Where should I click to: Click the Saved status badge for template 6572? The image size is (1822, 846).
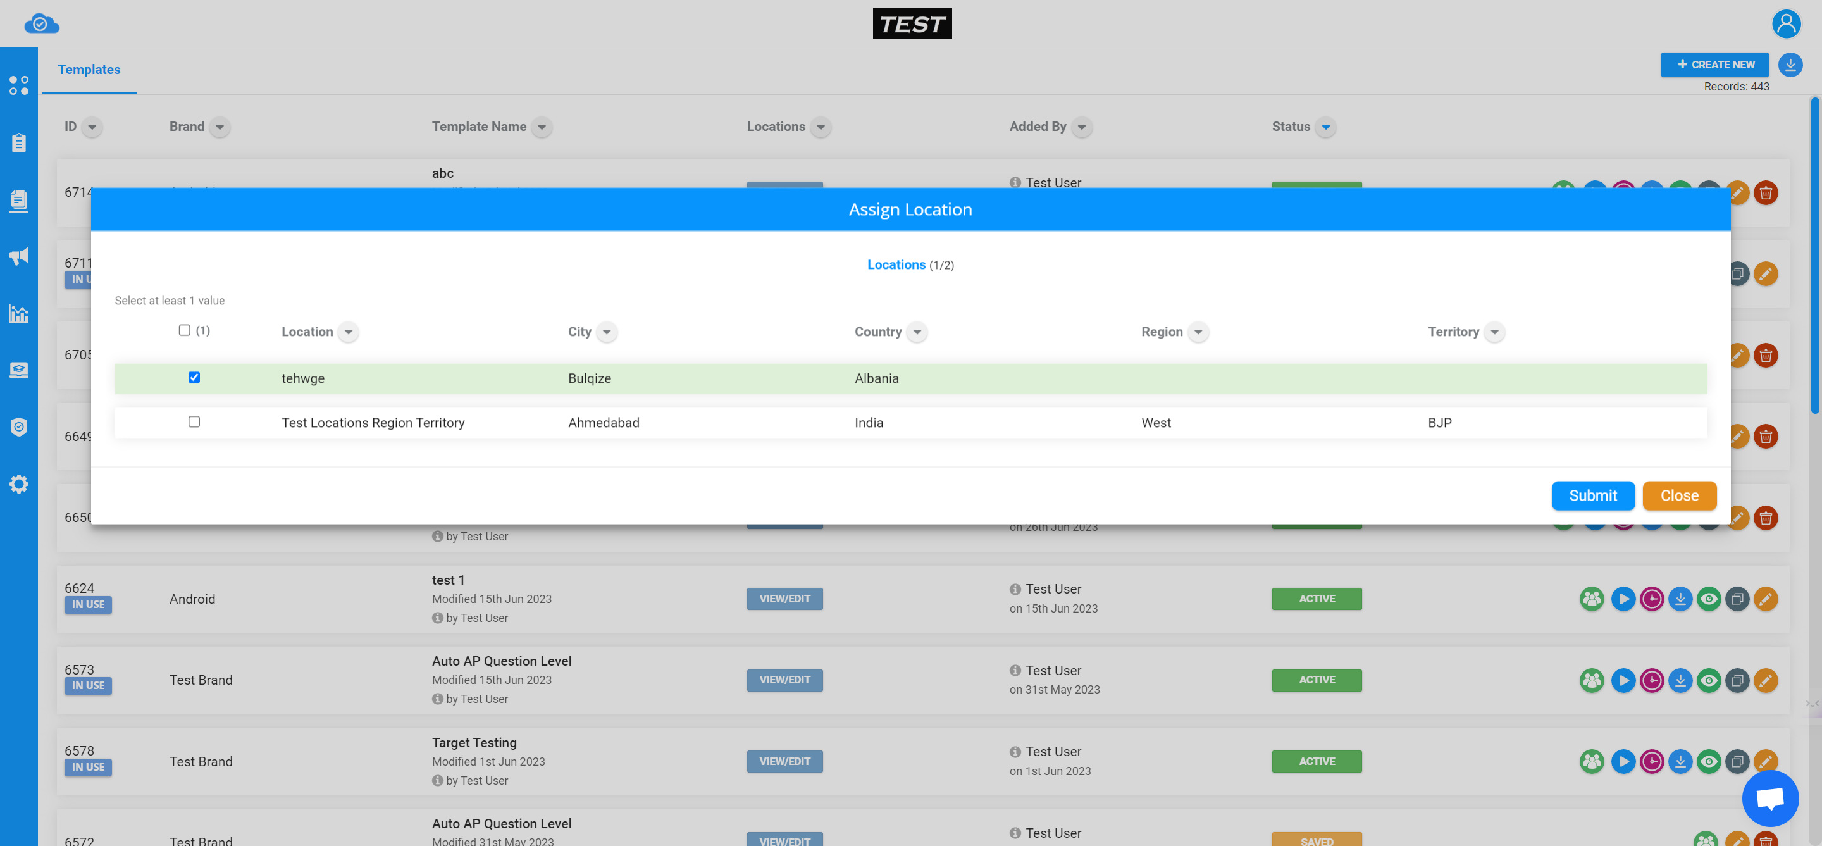pyautogui.click(x=1317, y=840)
